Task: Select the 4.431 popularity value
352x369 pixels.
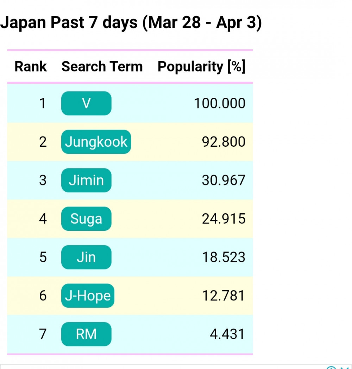Action: pos(227,334)
